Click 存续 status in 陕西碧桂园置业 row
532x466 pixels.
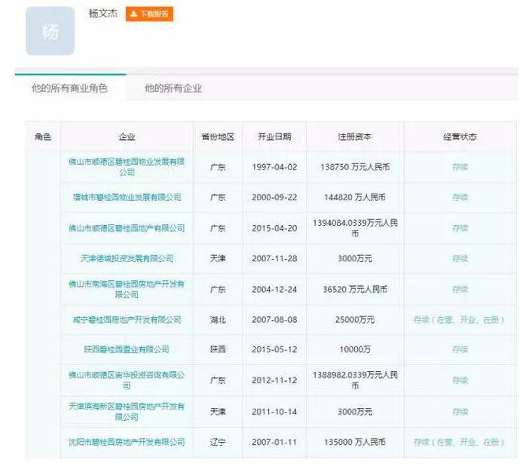pyautogui.click(x=460, y=349)
